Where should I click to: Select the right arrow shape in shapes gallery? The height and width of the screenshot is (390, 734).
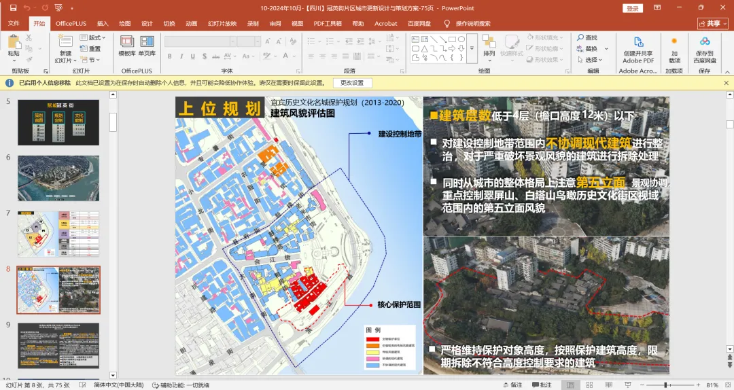tap(452, 49)
